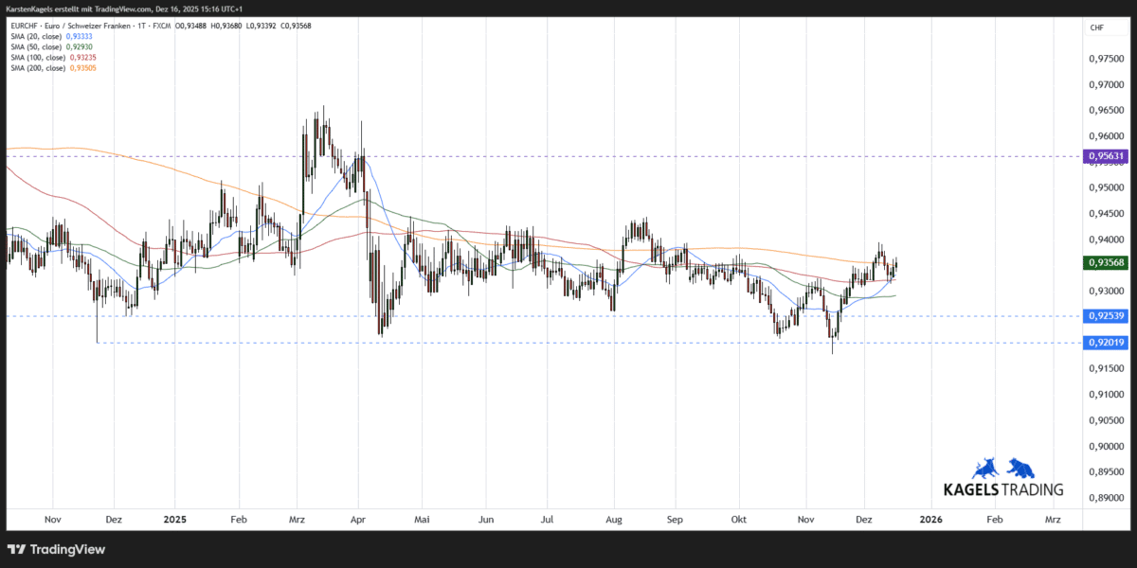Click the 2025 year label on timeline
This screenshot has width=1137, height=568.
[x=174, y=519]
